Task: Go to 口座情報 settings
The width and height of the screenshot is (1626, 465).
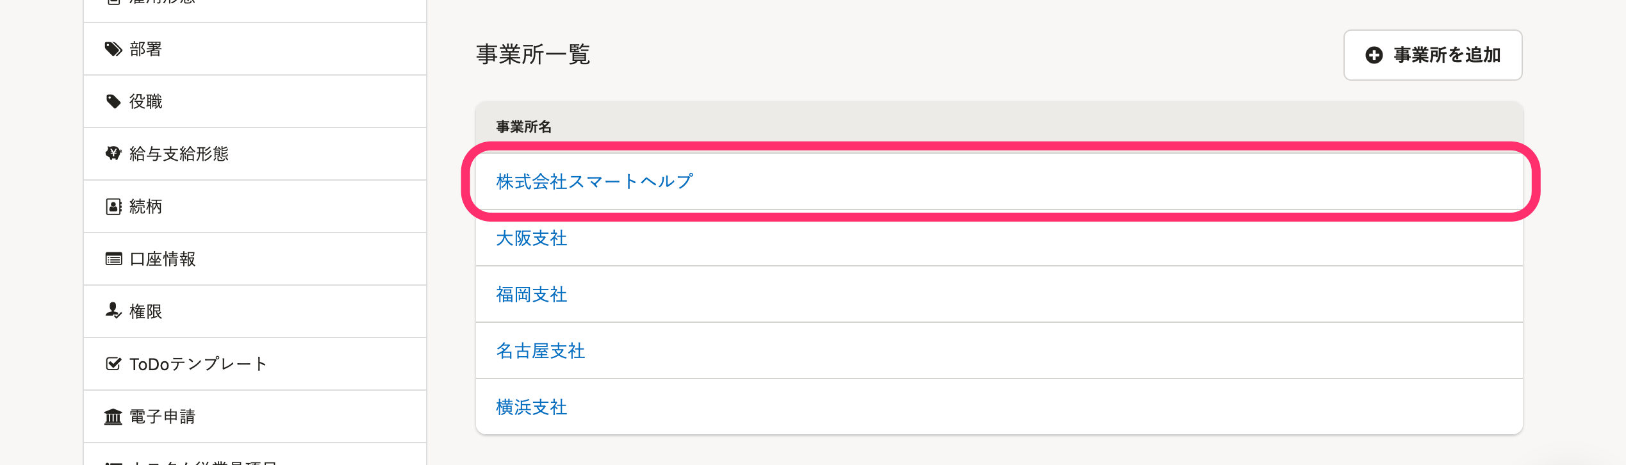Action: (x=255, y=259)
